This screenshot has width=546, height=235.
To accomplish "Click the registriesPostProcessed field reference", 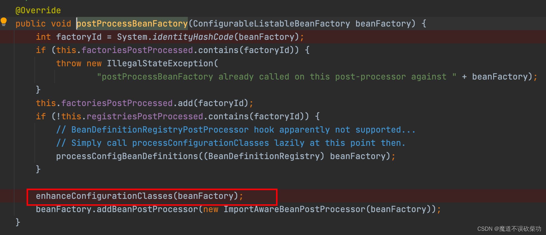I will pyautogui.click(x=145, y=117).
